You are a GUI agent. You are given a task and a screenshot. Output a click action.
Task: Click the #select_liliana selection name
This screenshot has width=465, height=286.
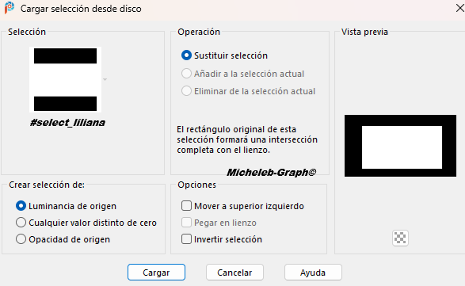[67, 123]
